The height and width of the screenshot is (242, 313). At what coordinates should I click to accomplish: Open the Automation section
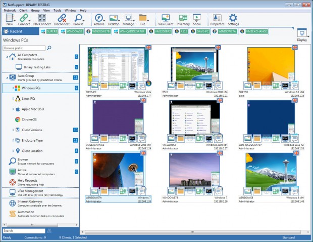click(40, 214)
